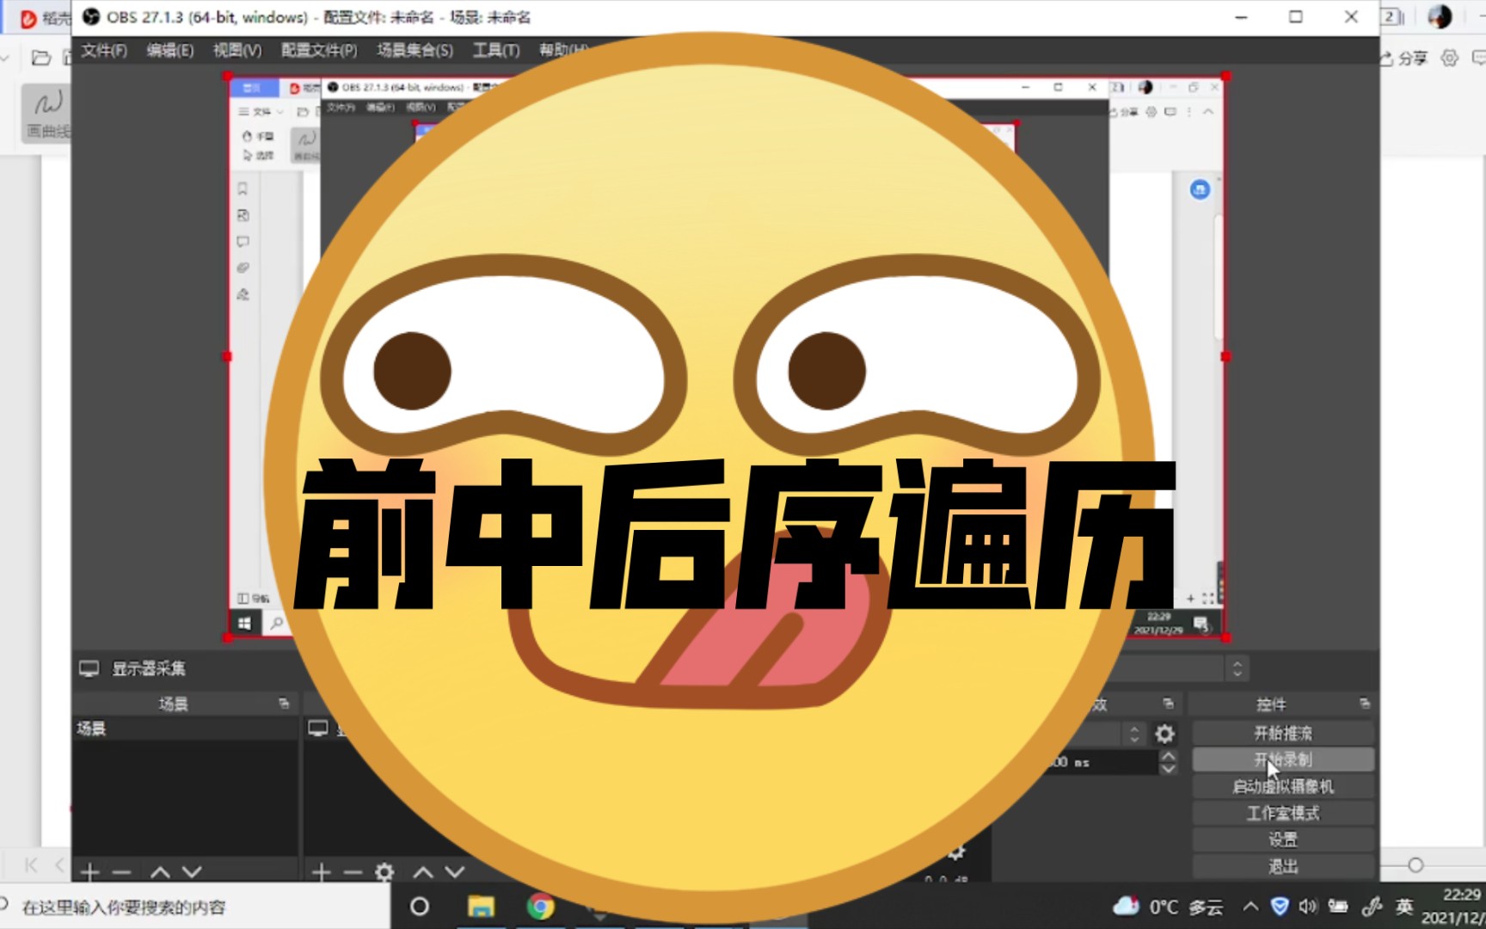Click the 开始推流 button
Image resolution: width=1486 pixels, height=929 pixels.
[1283, 733]
